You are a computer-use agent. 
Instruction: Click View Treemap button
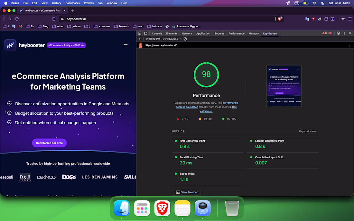pyautogui.click(x=186, y=192)
